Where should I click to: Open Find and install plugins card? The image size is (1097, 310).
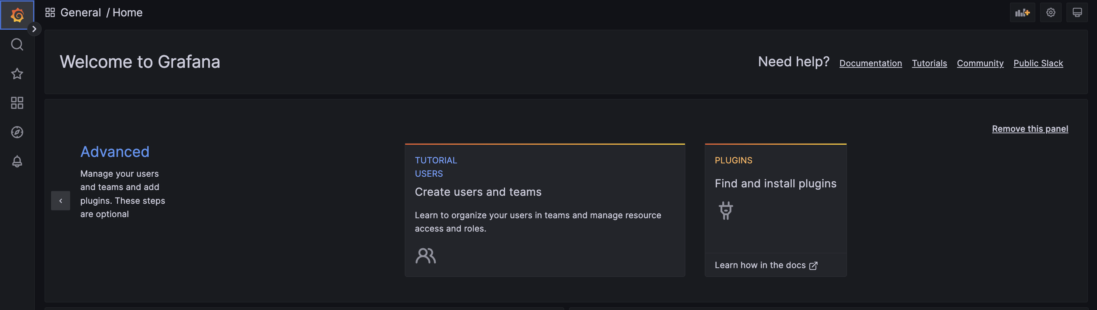point(775,210)
